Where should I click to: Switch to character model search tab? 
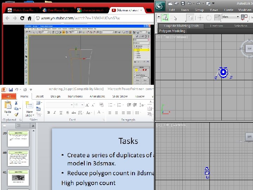pyautogui.click(x=92, y=10)
